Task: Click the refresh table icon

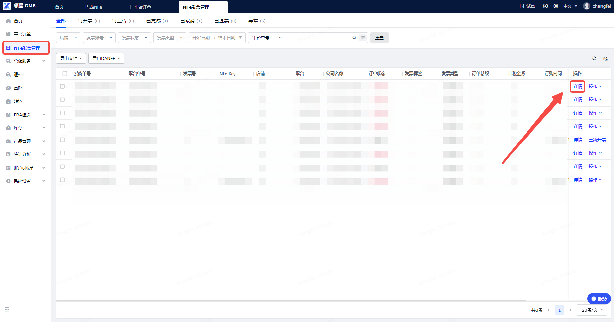Action: 594,58
